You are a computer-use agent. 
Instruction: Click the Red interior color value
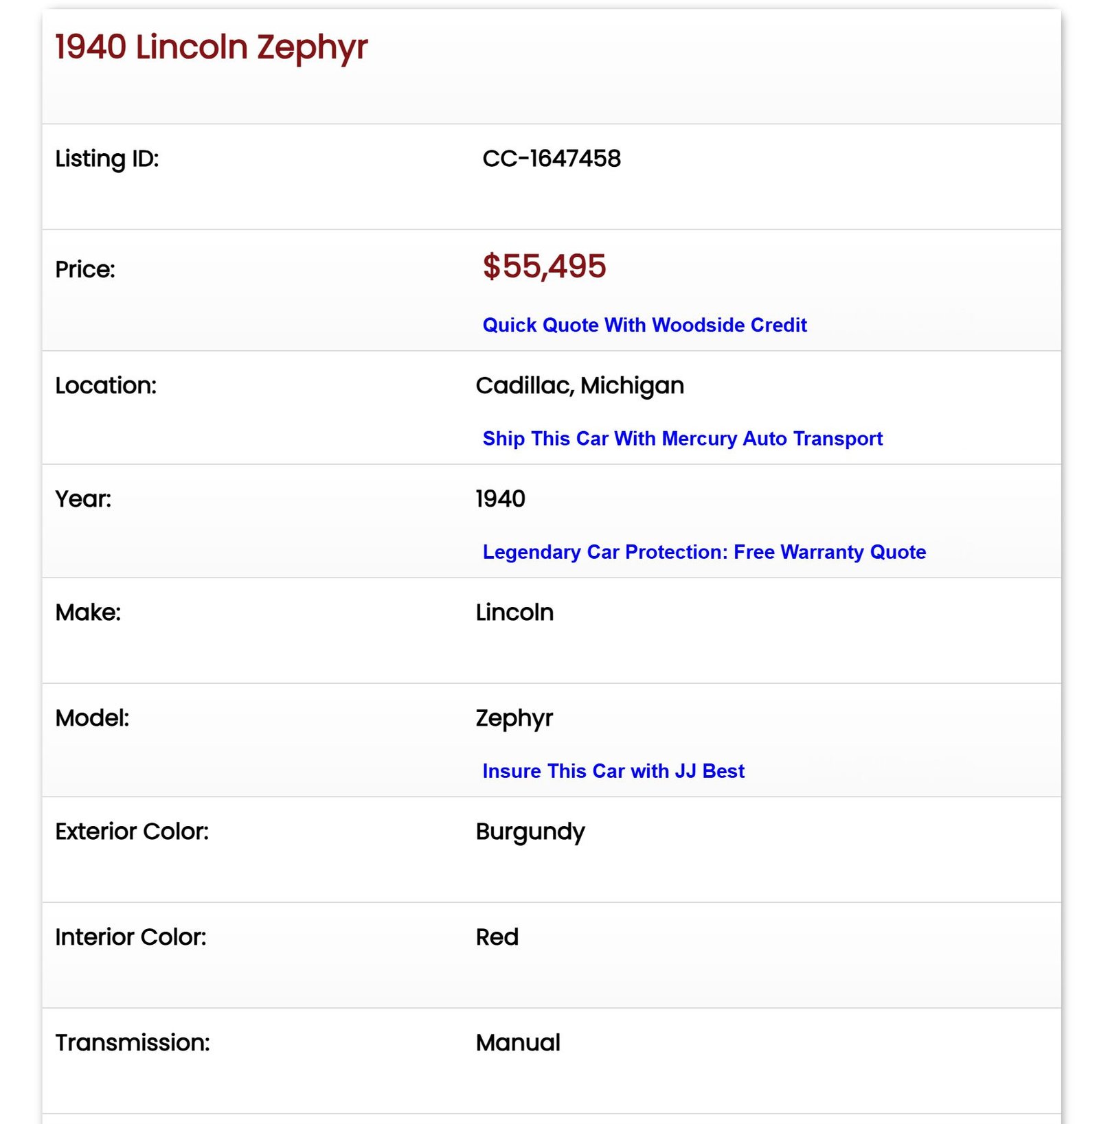pyautogui.click(x=497, y=937)
